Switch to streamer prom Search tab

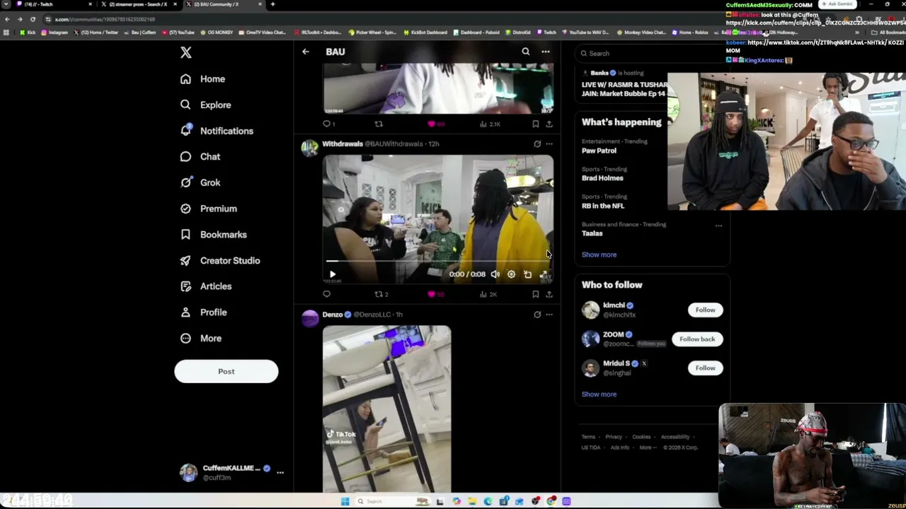tap(138, 4)
